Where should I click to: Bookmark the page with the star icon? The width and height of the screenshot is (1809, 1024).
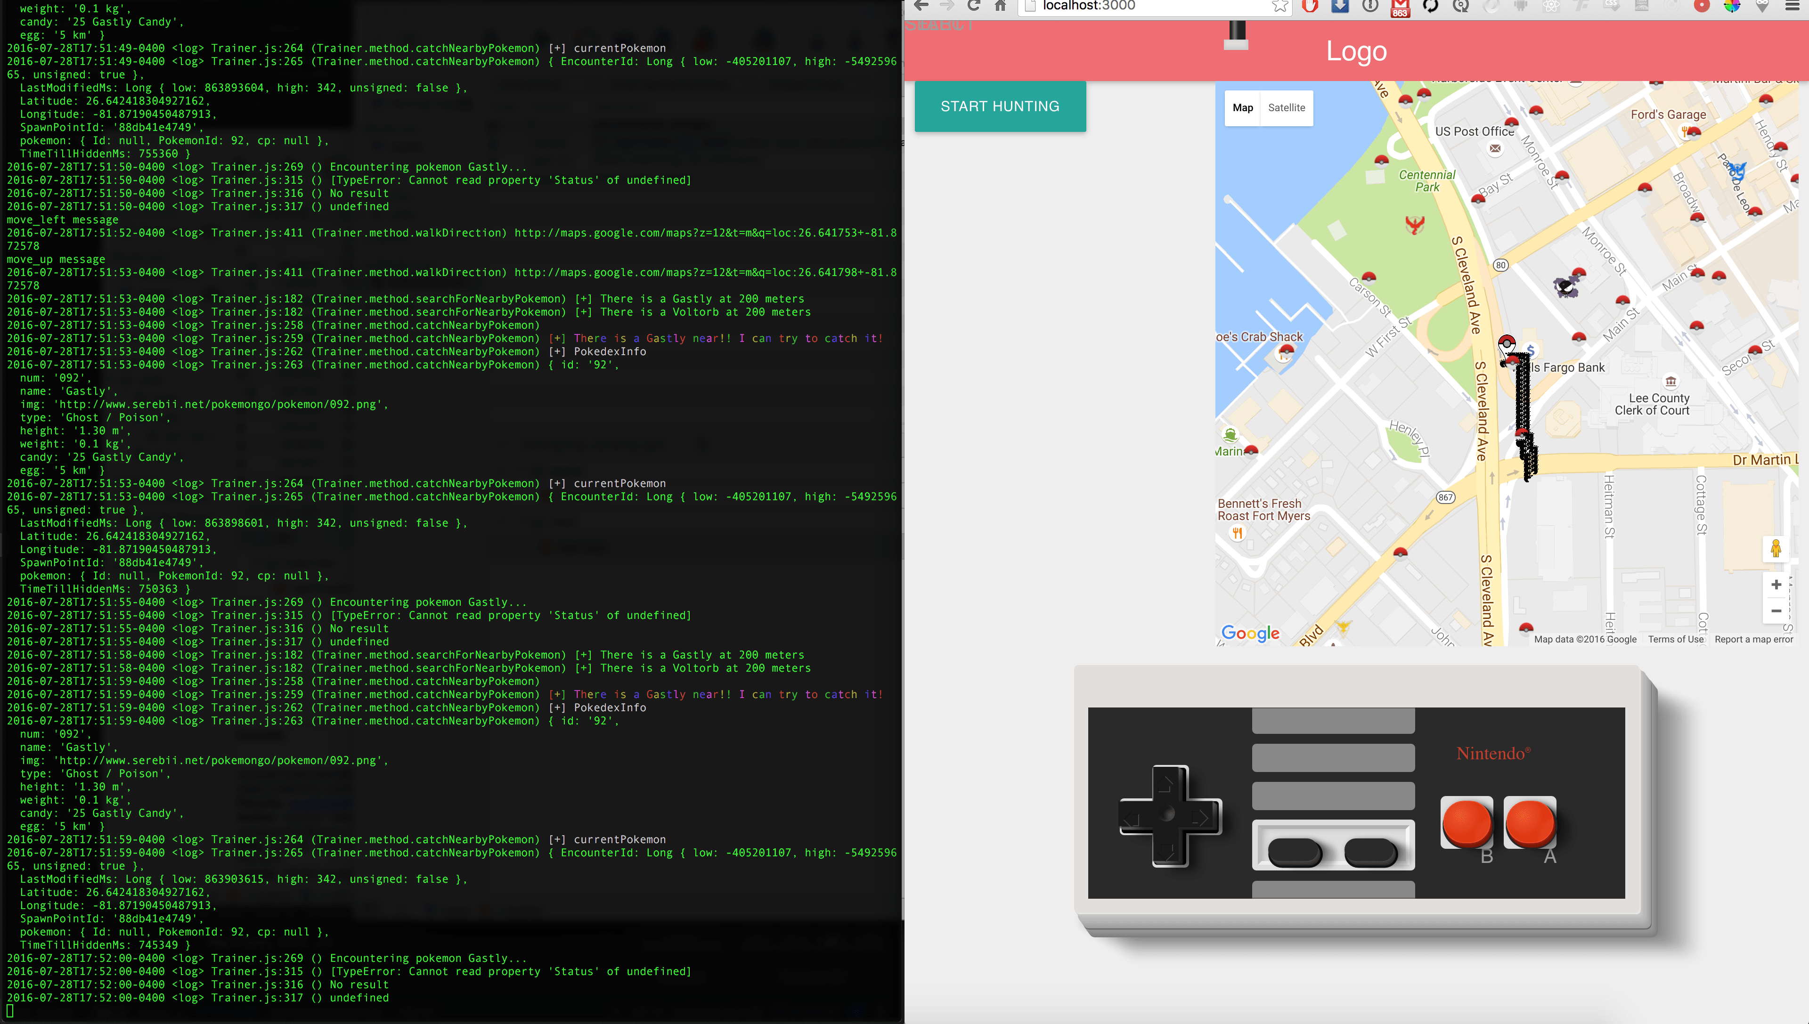[x=1279, y=6]
